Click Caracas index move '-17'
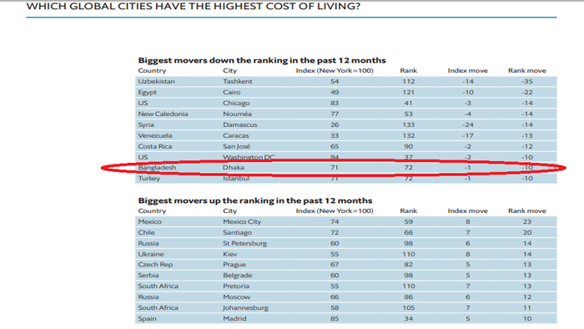Viewport: 584px width, 329px height. pyautogui.click(x=468, y=135)
